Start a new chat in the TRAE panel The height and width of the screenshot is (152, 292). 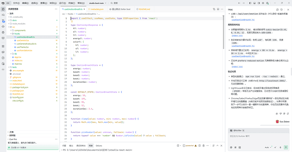tap(278, 9)
